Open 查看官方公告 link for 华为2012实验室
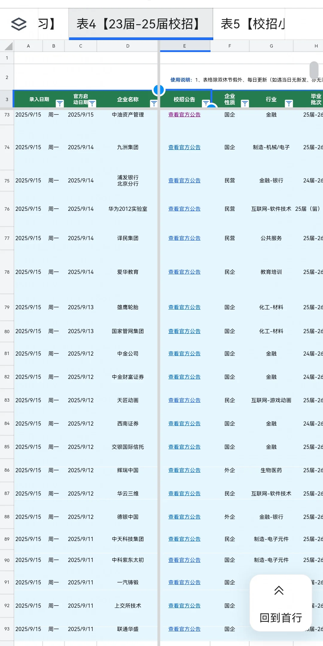The image size is (323, 646). pyautogui.click(x=185, y=209)
